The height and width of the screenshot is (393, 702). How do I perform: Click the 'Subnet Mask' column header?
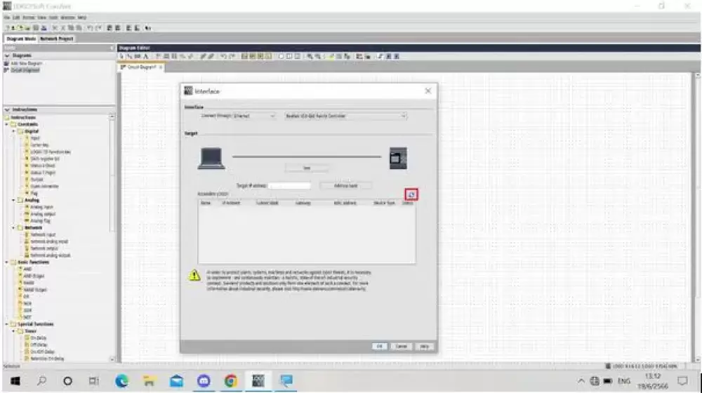coord(267,204)
